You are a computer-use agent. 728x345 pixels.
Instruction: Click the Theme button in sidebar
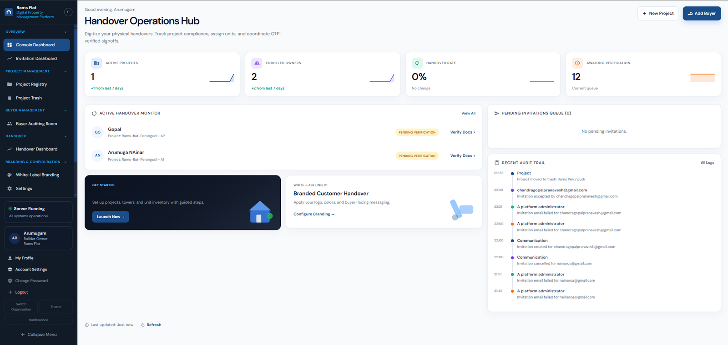point(56,307)
